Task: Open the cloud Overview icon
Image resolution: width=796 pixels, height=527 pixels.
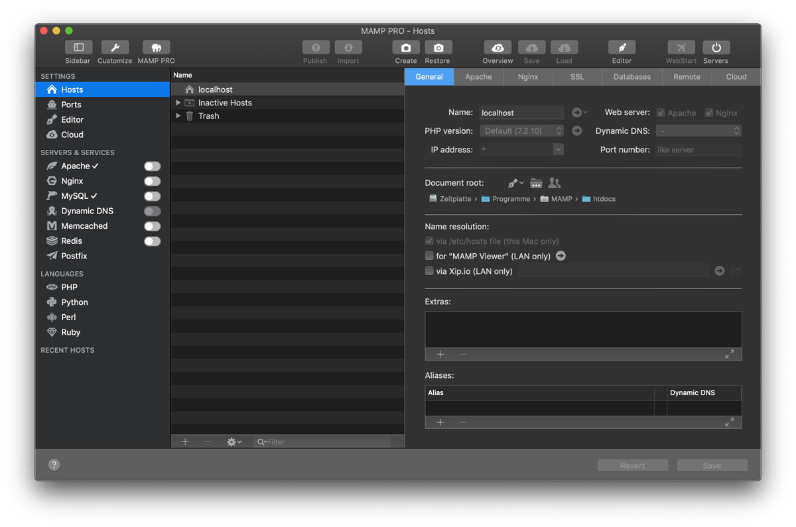Action: 497,48
